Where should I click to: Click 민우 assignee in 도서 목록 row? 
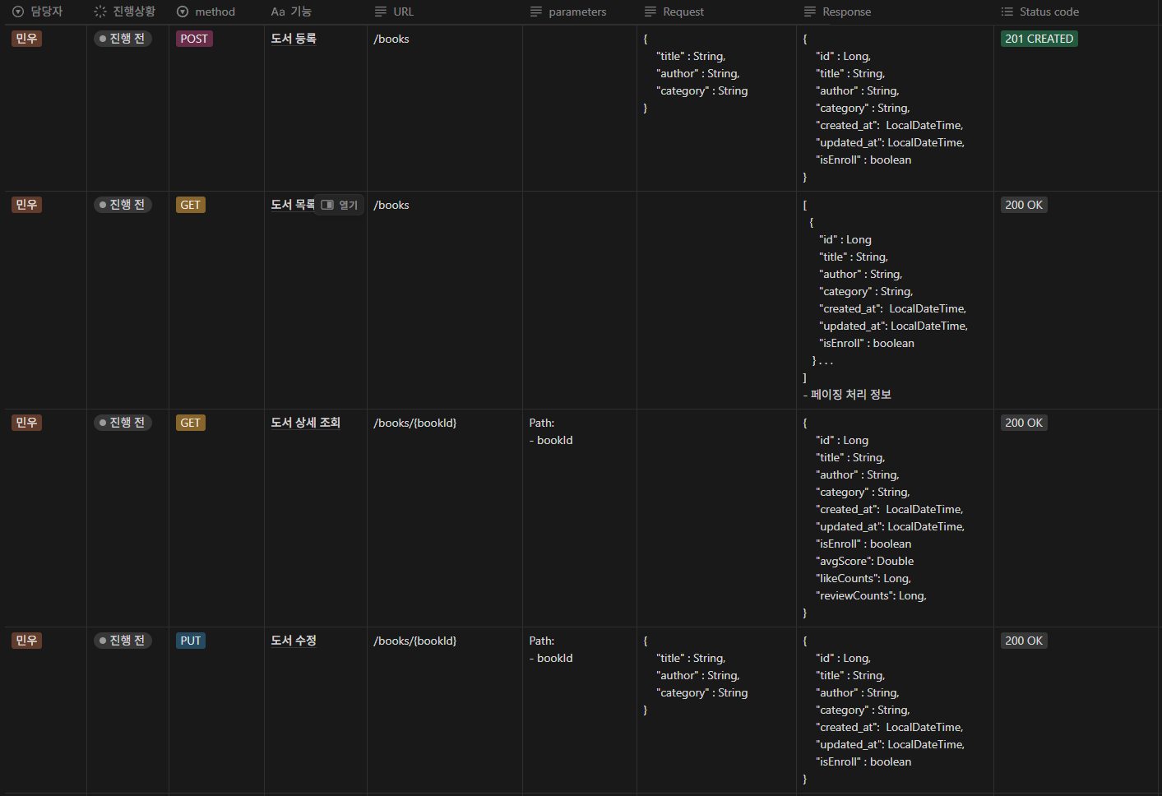coord(27,205)
